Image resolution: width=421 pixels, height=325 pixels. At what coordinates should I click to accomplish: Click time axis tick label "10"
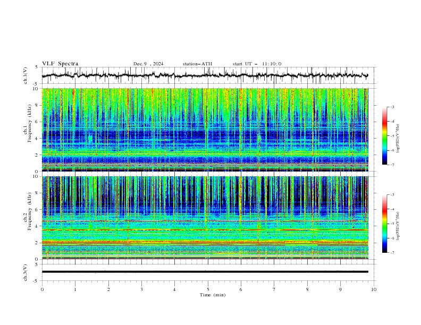click(374, 289)
